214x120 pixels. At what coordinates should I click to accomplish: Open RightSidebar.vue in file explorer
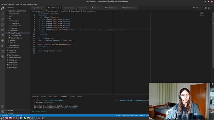pyautogui.click(x=16, y=38)
